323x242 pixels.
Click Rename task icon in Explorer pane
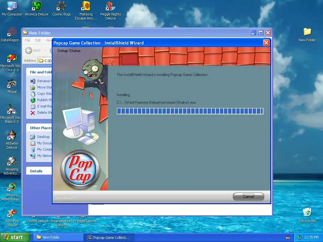click(x=33, y=81)
